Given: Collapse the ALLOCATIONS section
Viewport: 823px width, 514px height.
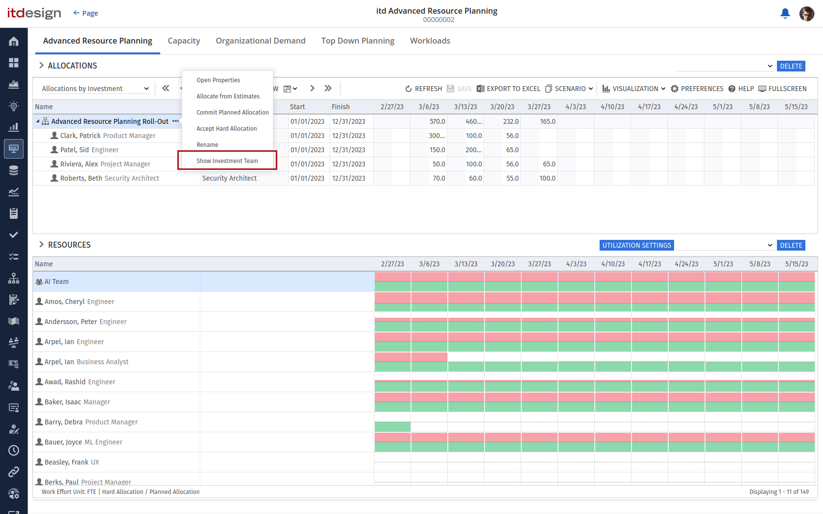Looking at the screenshot, I should pos(41,65).
